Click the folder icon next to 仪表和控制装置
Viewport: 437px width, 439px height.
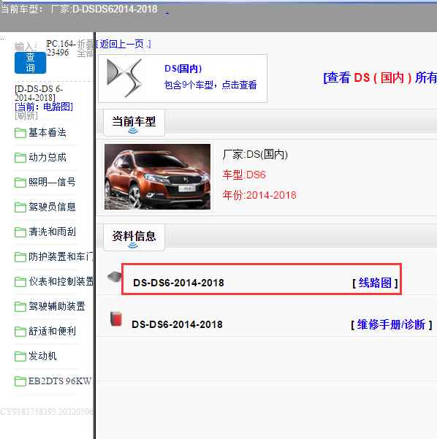click(x=20, y=282)
